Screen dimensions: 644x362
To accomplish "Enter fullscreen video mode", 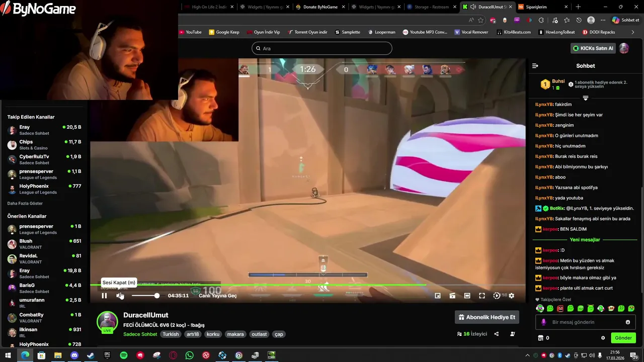I will (482, 296).
